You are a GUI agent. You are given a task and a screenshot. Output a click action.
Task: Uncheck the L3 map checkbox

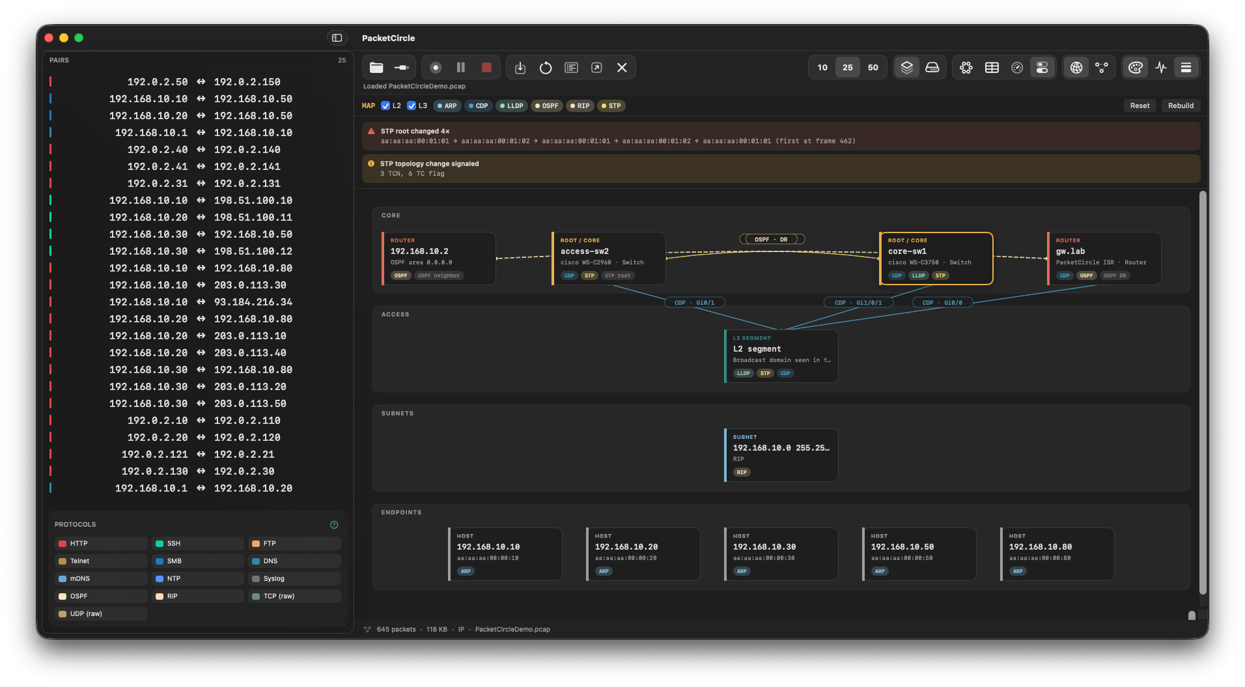412,105
